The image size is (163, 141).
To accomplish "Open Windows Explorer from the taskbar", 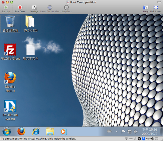I will pyautogui.click(x=50, y=131).
